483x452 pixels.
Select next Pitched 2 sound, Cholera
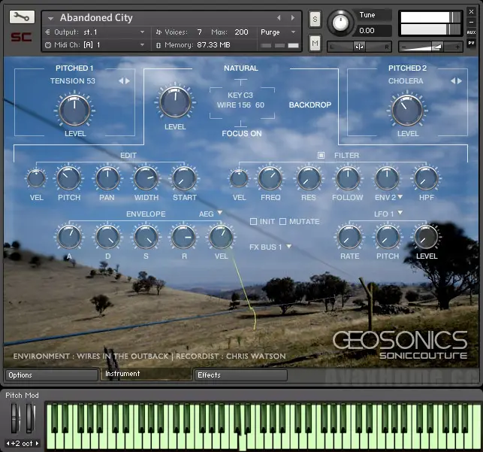pyautogui.click(x=460, y=80)
